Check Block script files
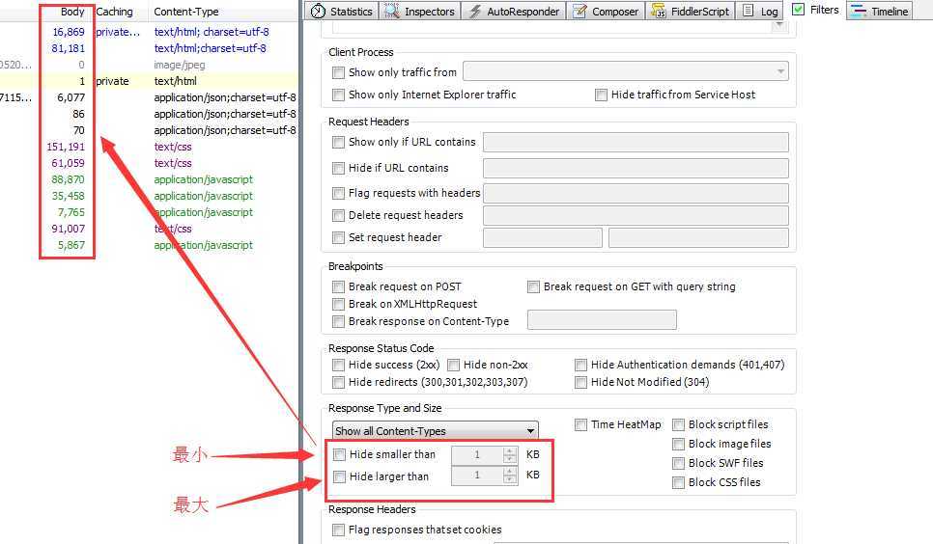 (678, 425)
